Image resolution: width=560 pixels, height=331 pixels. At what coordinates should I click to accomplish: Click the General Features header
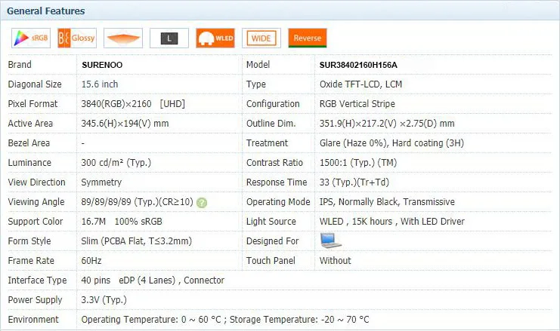pyautogui.click(x=45, y=11)
